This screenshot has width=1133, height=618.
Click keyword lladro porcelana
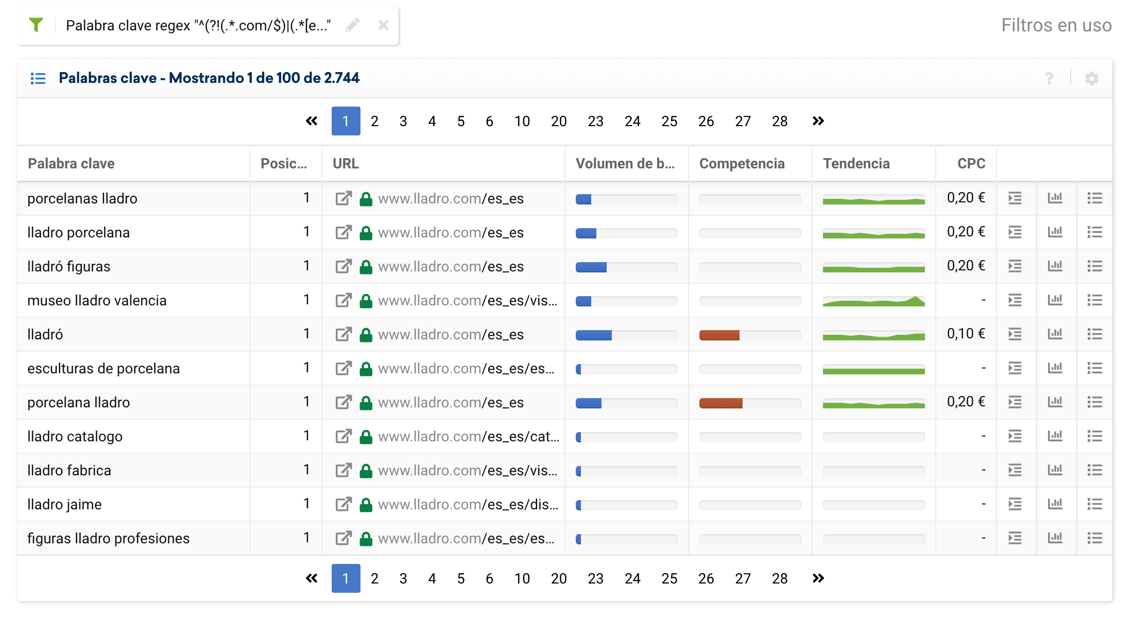tap(79, 232)
